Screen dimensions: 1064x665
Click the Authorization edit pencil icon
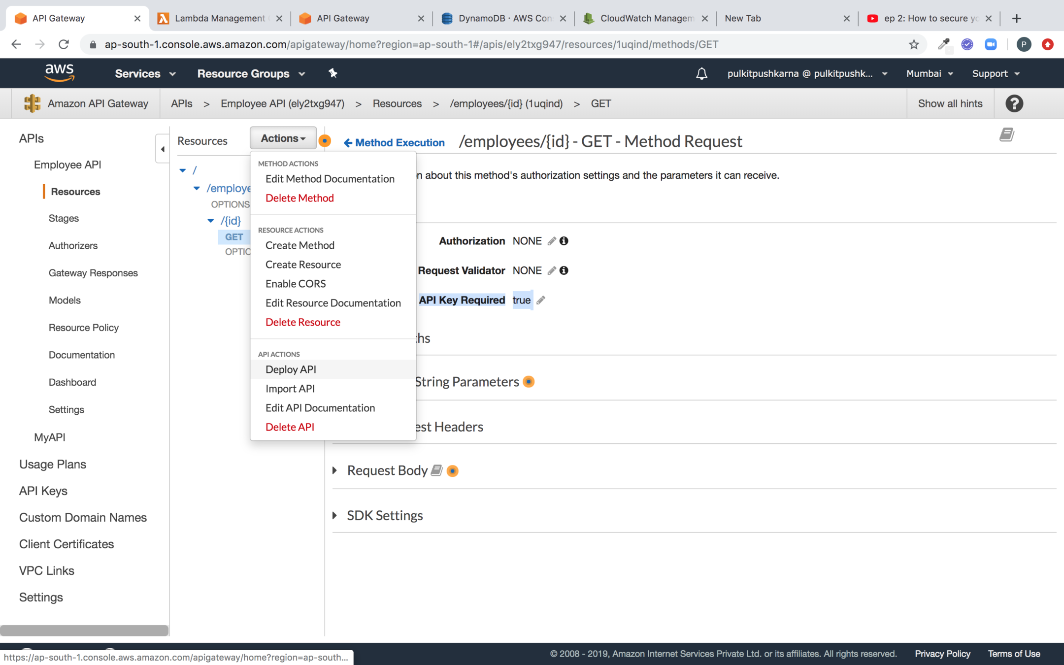tap(552, 241)
